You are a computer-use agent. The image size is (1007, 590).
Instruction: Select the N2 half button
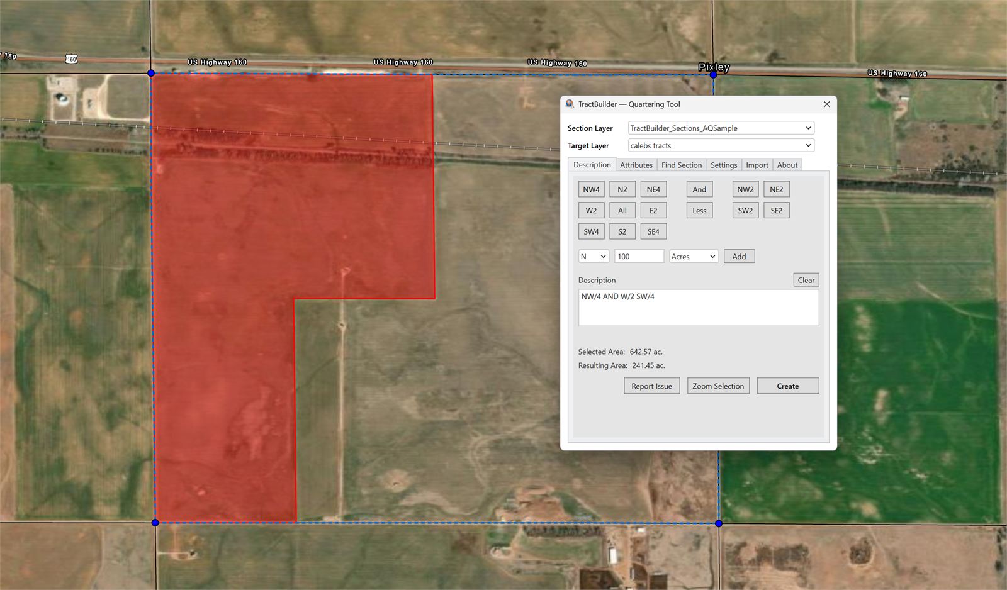click(x=622, y=189)
